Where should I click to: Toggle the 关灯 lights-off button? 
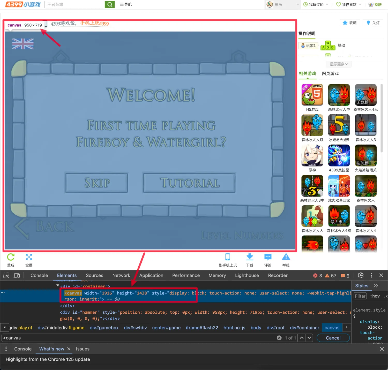point(373,23)
